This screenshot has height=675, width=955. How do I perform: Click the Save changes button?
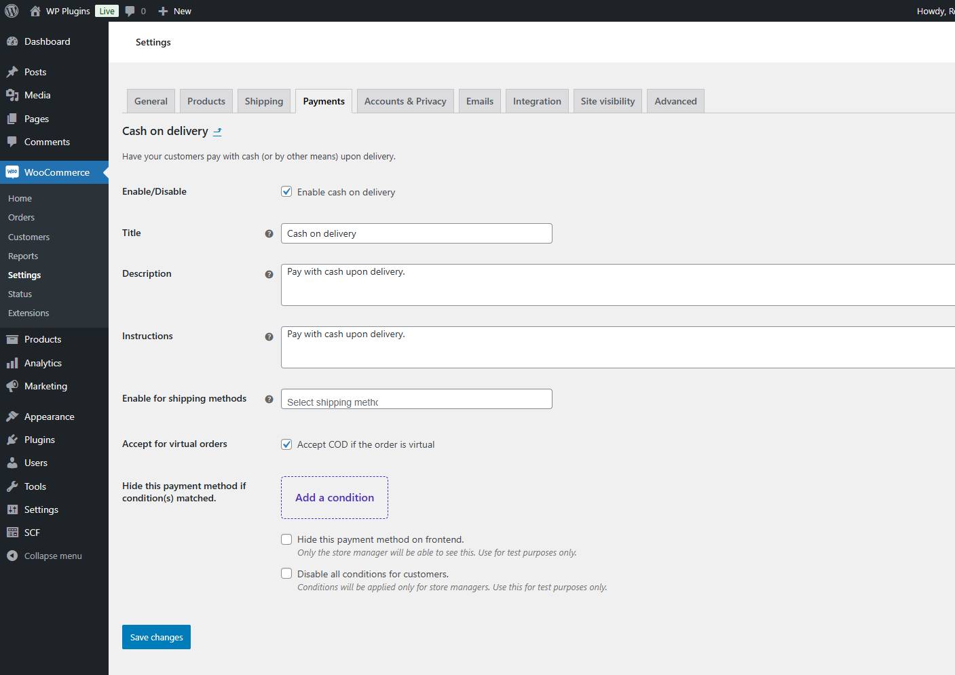(x=156, y=637)
